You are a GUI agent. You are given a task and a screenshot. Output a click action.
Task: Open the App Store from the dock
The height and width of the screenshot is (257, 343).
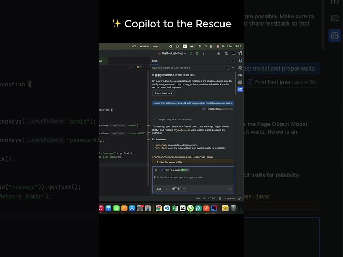pyautogui.click(x=132, y=208)
